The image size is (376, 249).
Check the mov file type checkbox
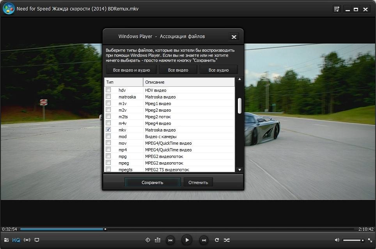click(108, 143)
